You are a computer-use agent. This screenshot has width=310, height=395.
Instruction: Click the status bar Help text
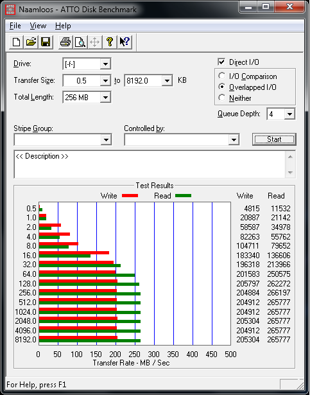[37, 385]
